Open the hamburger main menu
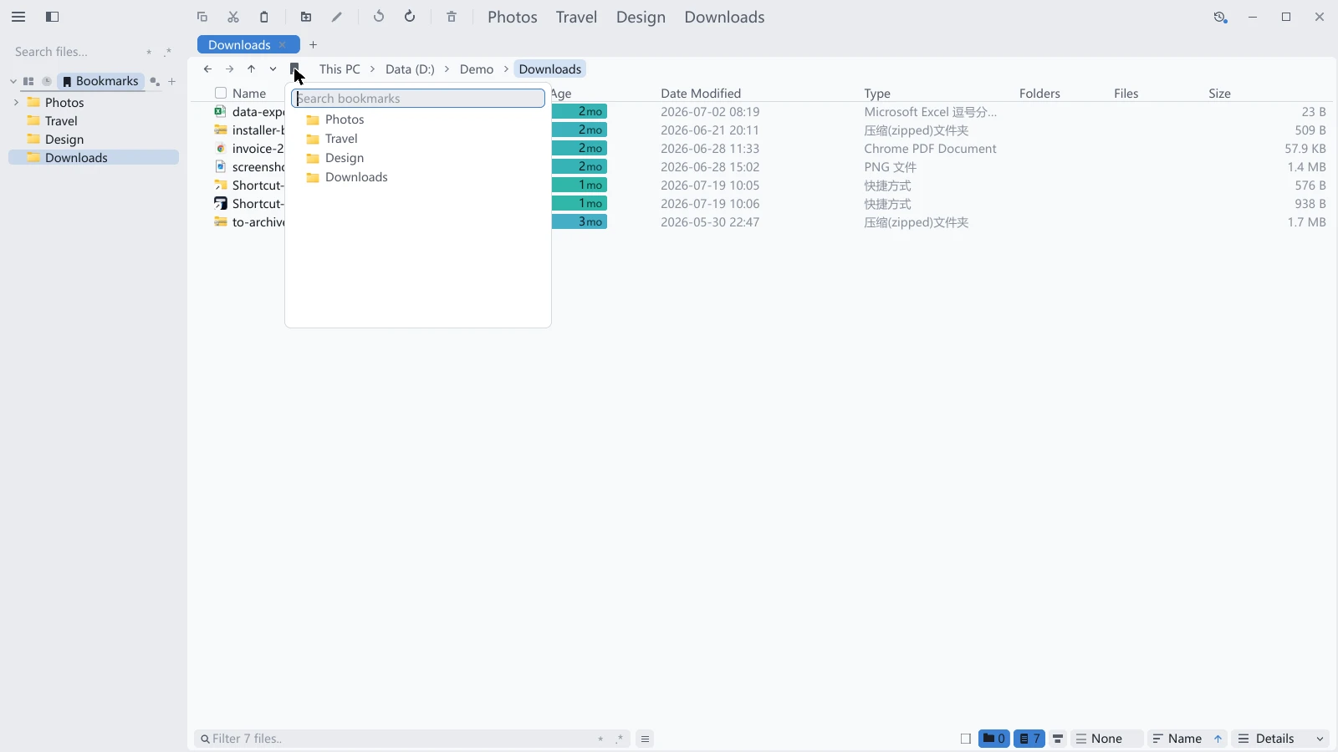 pos(18,17)
